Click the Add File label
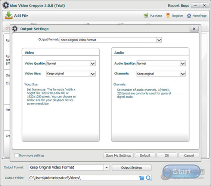This screenshot has height=186, width=211. (x=21, y=16)
